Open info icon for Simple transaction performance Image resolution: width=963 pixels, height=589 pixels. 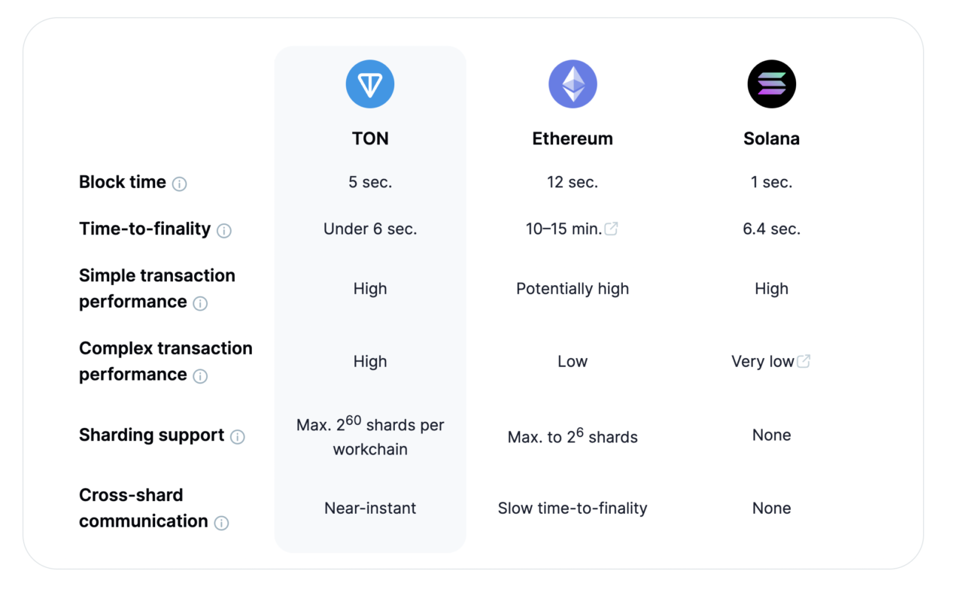[x=200, y=303]
